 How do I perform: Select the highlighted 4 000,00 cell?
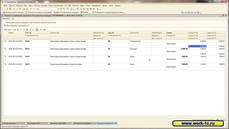pyautogui.click(x=197, y=46)
